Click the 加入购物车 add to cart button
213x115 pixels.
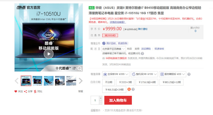coord(118,100)
